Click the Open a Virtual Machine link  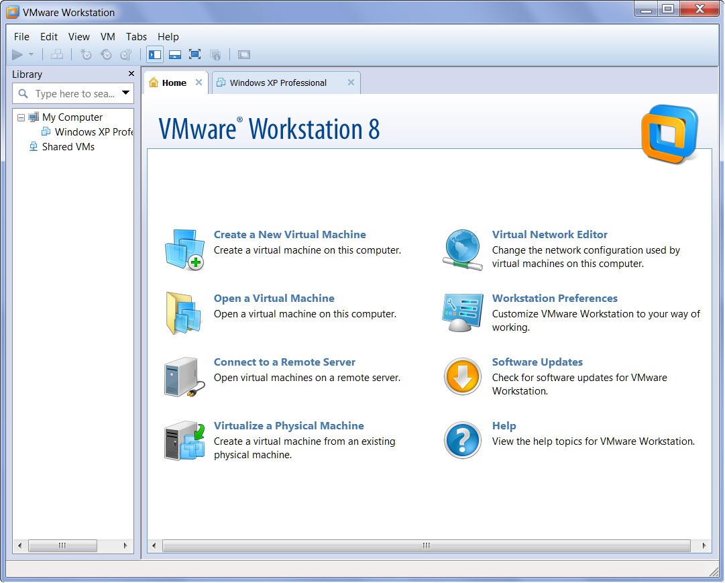274,299
